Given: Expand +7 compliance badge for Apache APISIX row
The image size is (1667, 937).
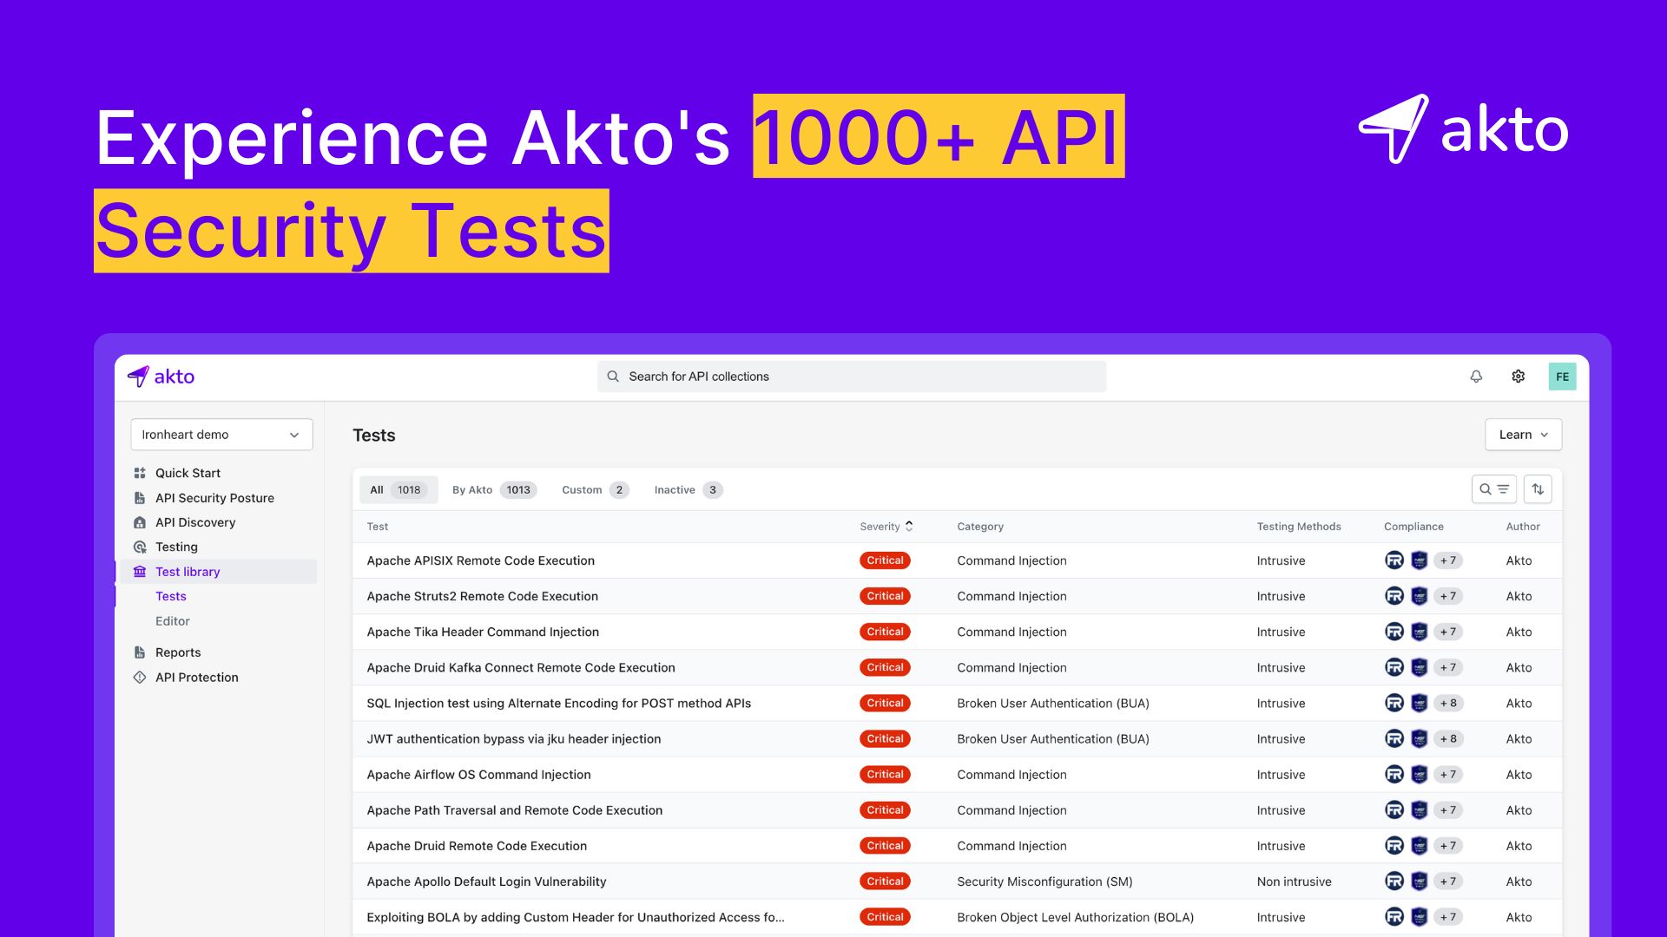Looking at the screenshot, I should pos(1448,560).
